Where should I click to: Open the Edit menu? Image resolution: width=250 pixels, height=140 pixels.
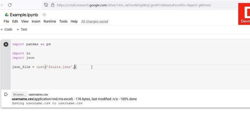(x=15, y=21)
